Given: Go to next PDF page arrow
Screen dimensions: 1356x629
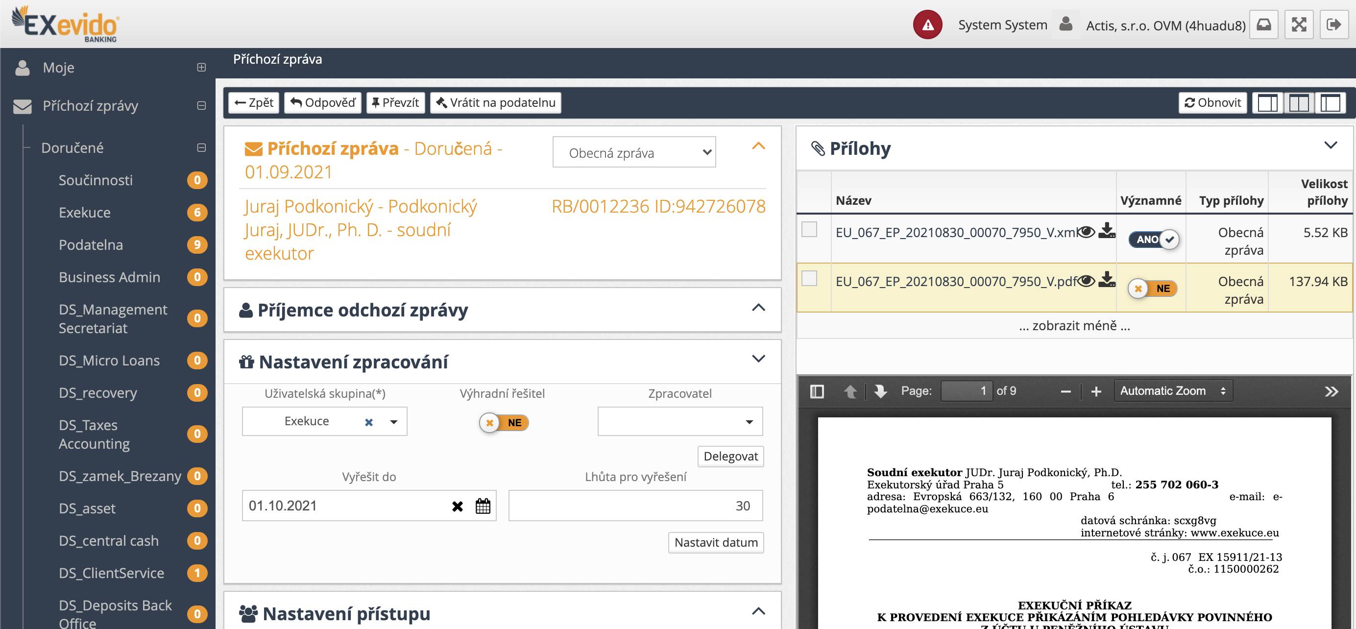Looking at the screenshot, I should pos(880,391).
